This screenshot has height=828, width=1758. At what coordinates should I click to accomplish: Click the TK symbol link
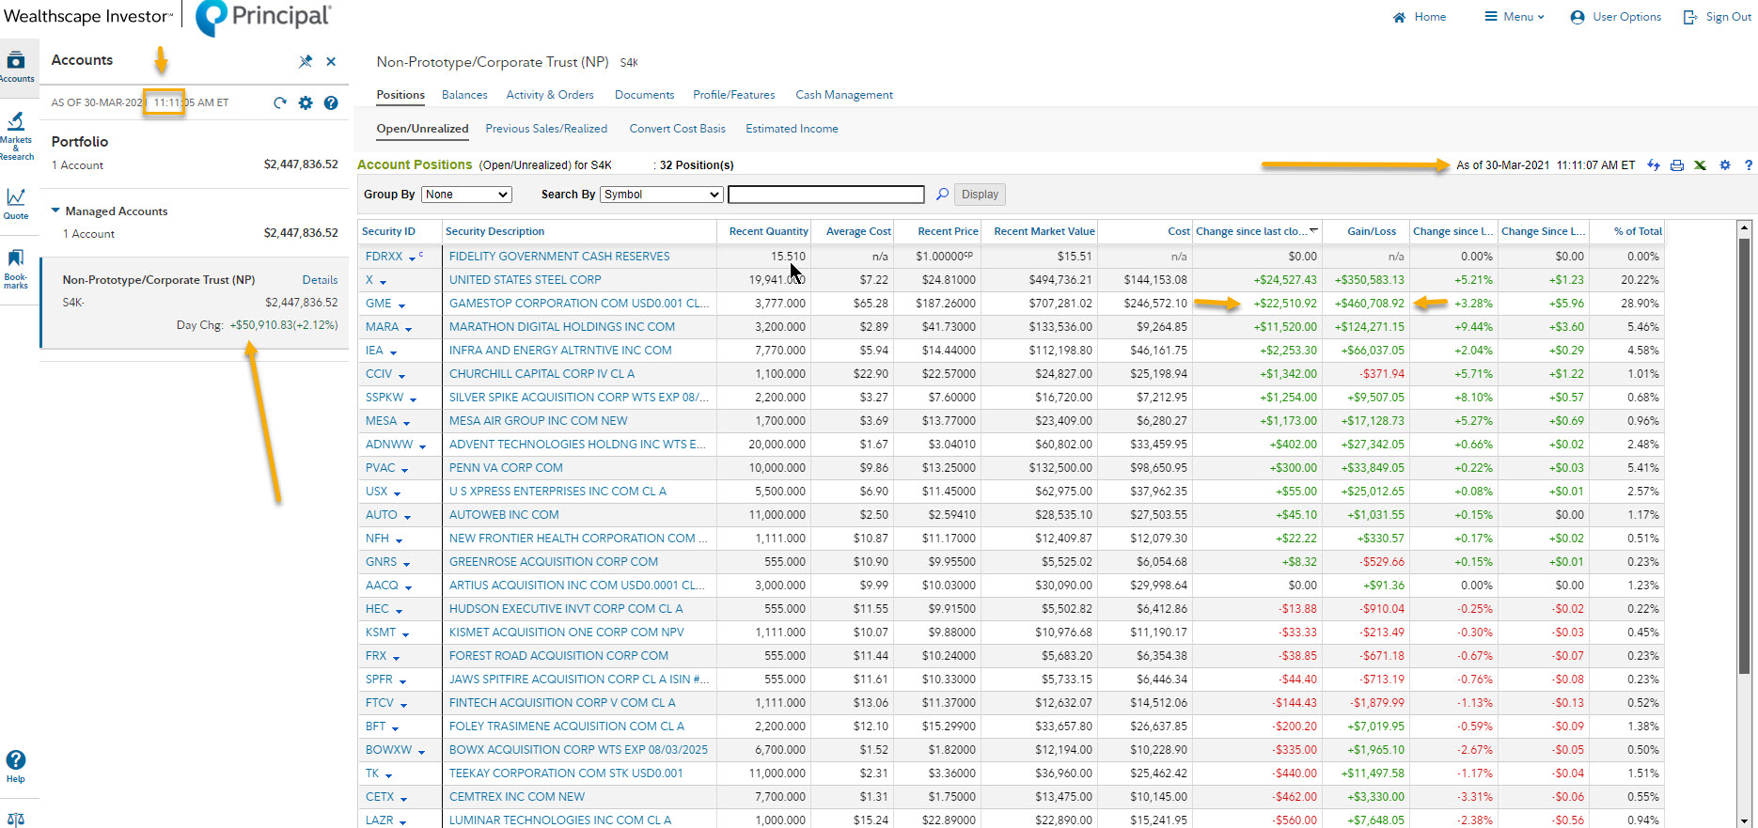(372, 773)
